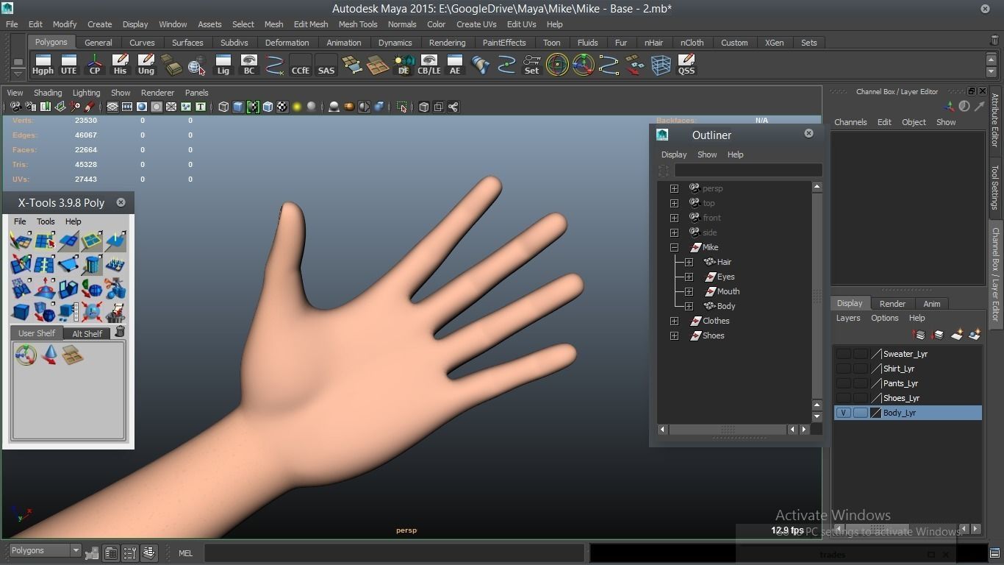
Task: Toggle visibility of Sweater_Lyr layer
Action: pos(843,354)
